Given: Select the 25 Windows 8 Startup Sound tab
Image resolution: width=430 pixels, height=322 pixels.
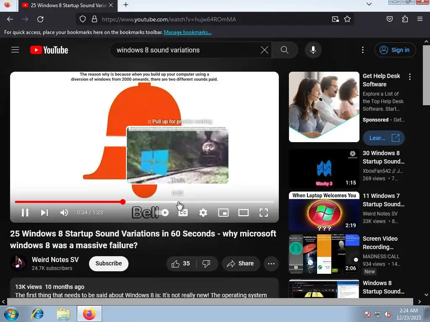Looking at the screenshot, I should [68, 5].
